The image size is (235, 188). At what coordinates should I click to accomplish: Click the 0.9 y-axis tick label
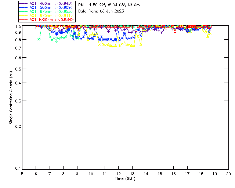(18, 32)
